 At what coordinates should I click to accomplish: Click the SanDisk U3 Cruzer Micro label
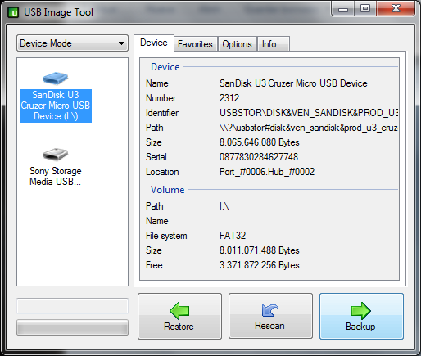tap(56, 106)
